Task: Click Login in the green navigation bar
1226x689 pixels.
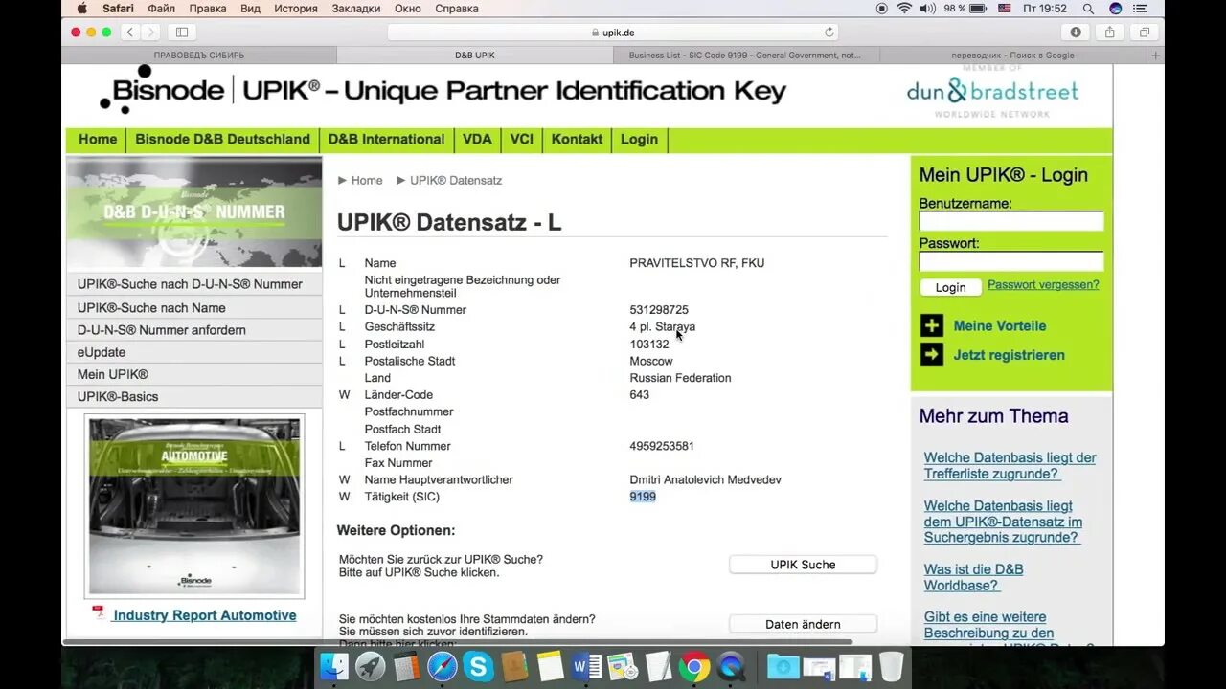Action: (639, 140)
